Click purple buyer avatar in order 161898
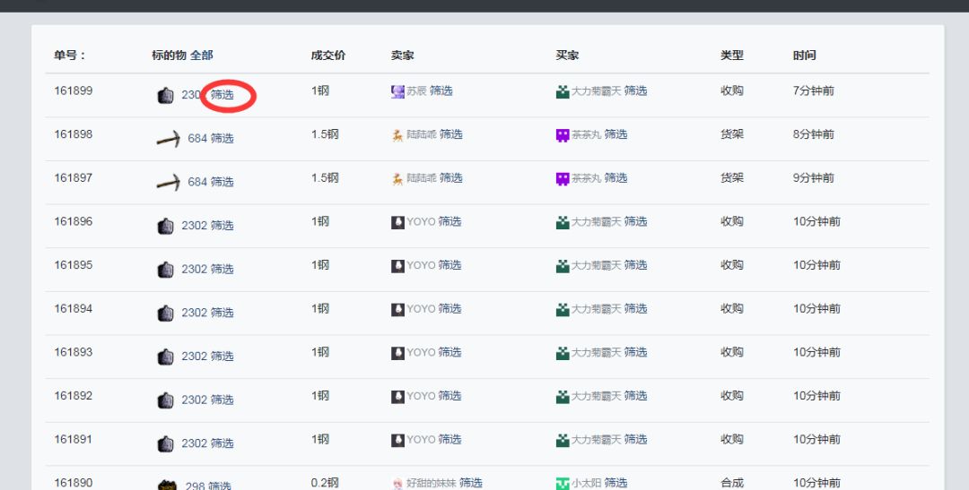Image resolution: width=969 pixels, height=490 pixels. pos(563,135)
